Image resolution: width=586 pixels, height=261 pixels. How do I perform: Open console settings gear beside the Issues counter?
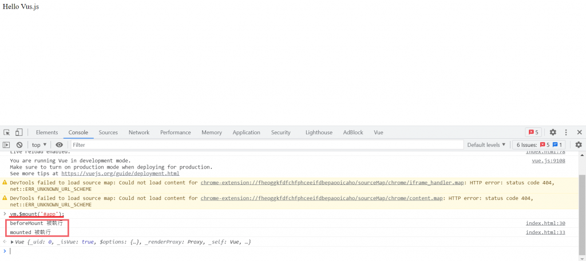[x=579, y=144]
